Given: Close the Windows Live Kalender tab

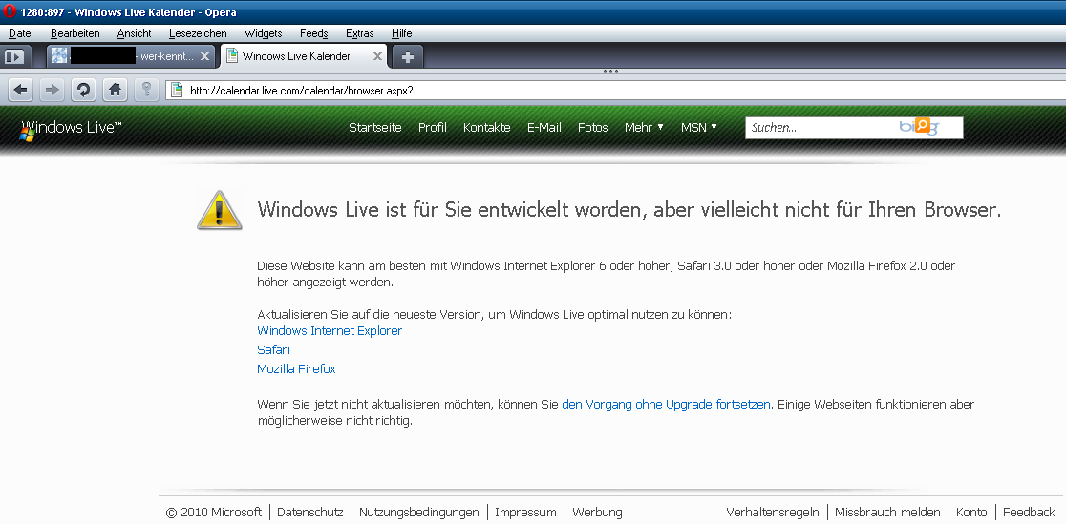Looking at the screenshot, I should click(377, 56).
